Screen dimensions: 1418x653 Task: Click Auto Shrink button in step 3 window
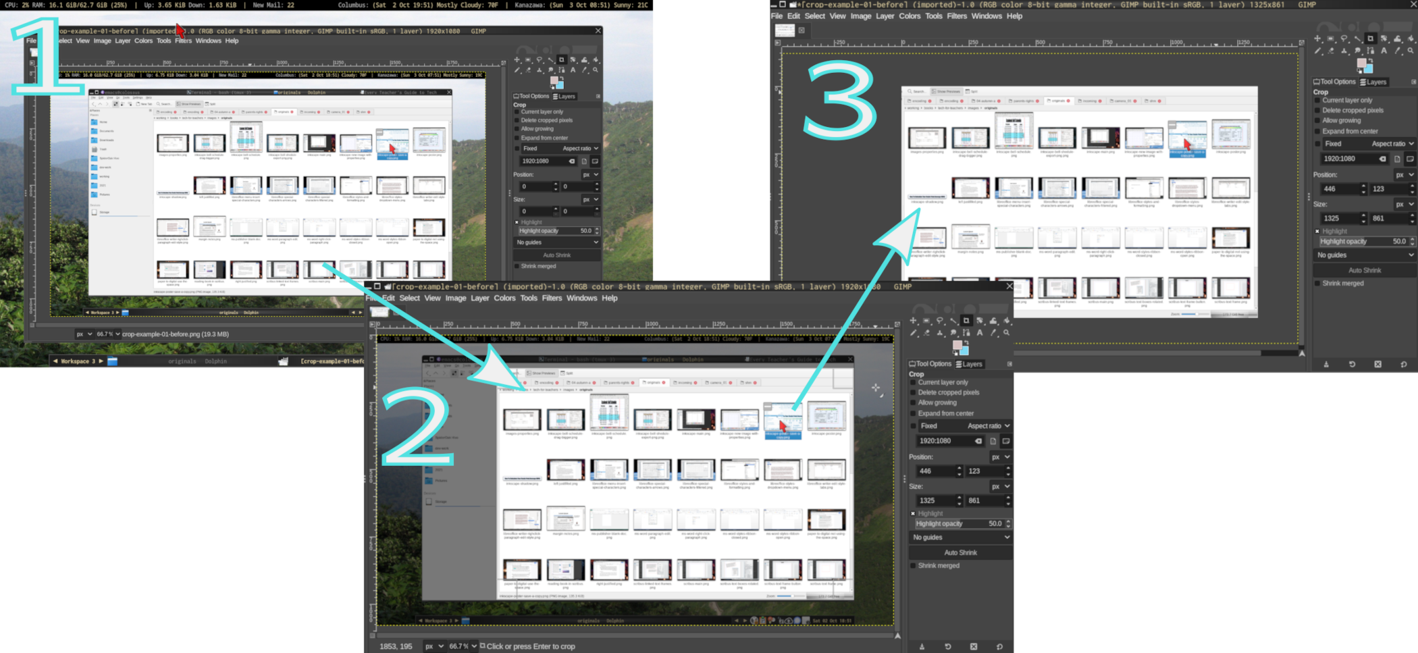click(x=1365, y=270)
